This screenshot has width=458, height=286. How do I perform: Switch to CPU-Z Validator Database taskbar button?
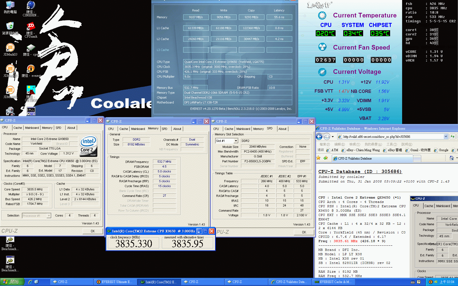pos(290,282)
